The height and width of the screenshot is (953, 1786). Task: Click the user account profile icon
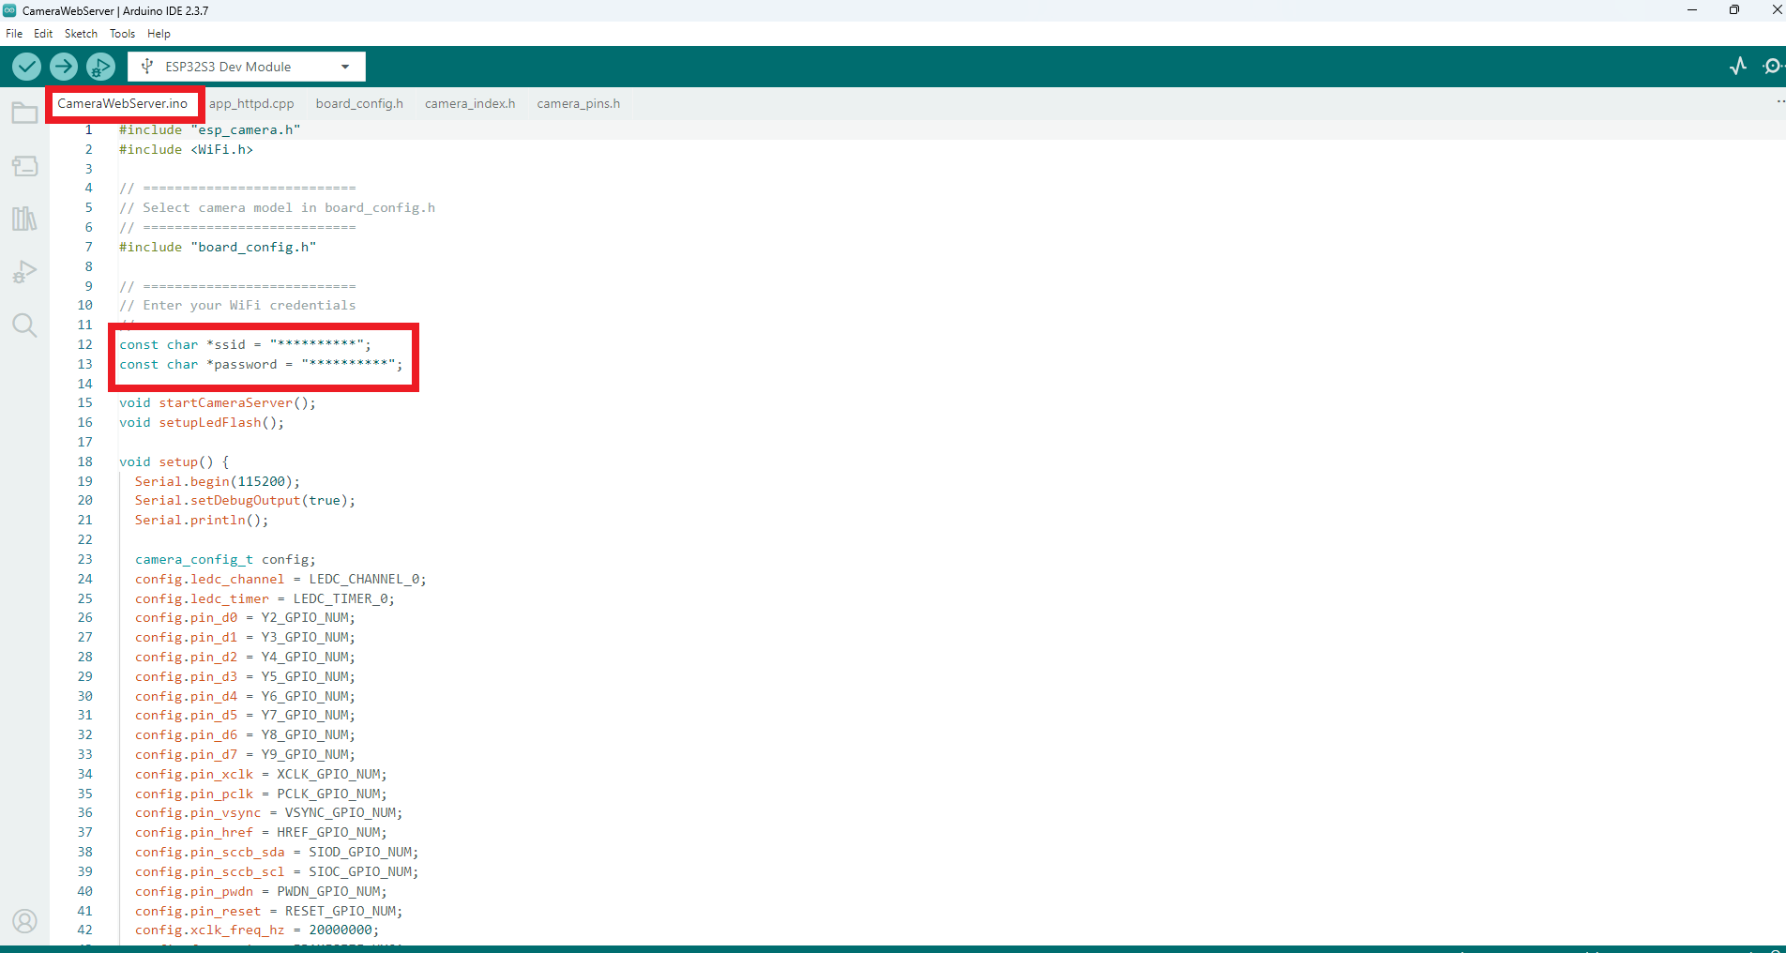[24, 921]
